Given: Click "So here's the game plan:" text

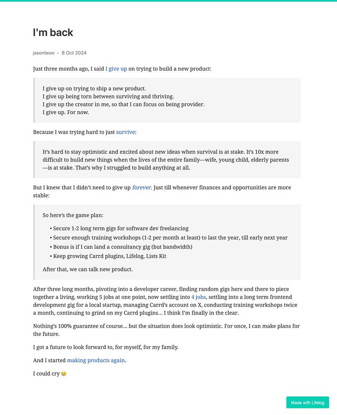Looking at the screenshot, I should 73,215.
